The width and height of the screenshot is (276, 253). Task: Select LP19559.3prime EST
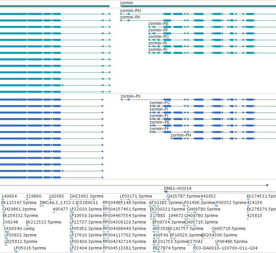tap(86, 216)
